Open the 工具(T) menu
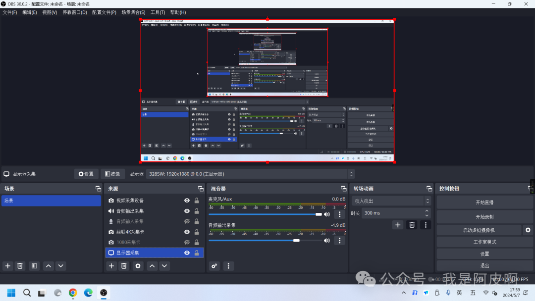535x301 pixels. pyautogui.click(x=158, y=12)
